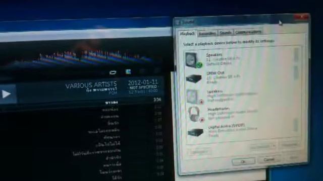Click the "SPDIF-Out" device name text
Screen dimensions: 323x181
pos(216,73)
